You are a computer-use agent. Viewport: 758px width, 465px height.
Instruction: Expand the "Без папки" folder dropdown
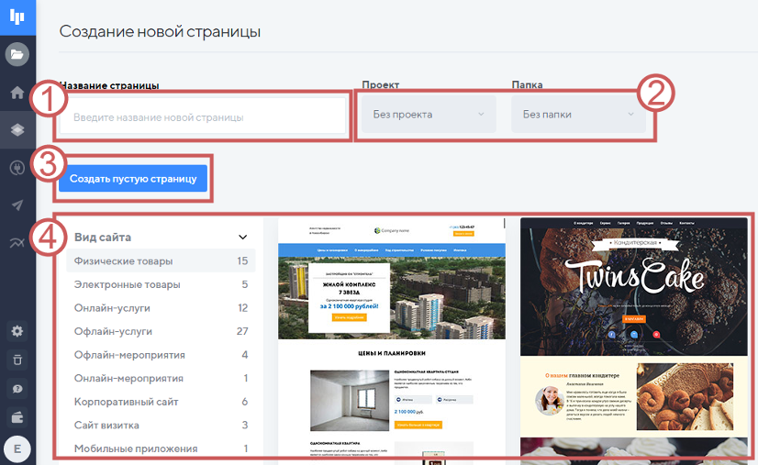pyautogui.click(x=578, y=115)
